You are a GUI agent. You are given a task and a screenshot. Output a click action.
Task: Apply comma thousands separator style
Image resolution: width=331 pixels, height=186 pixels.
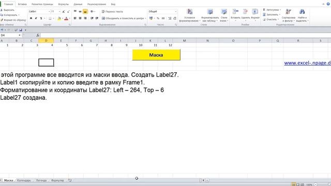click(x=163, y=19)
